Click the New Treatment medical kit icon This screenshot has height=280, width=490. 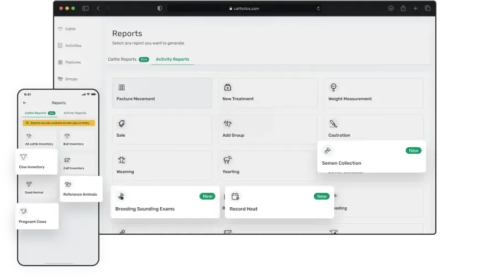click(x=228, y=87)
